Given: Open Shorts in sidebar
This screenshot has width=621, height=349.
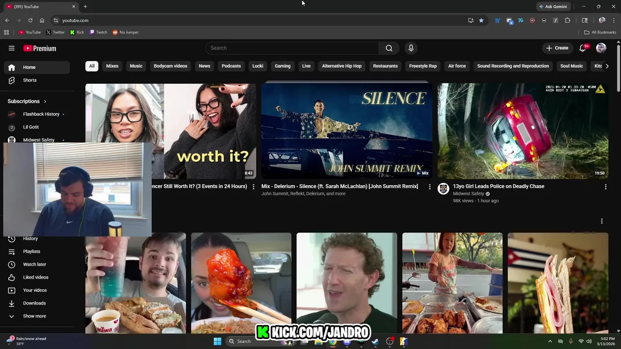Looking at the screenshot, I should point(37,80).
